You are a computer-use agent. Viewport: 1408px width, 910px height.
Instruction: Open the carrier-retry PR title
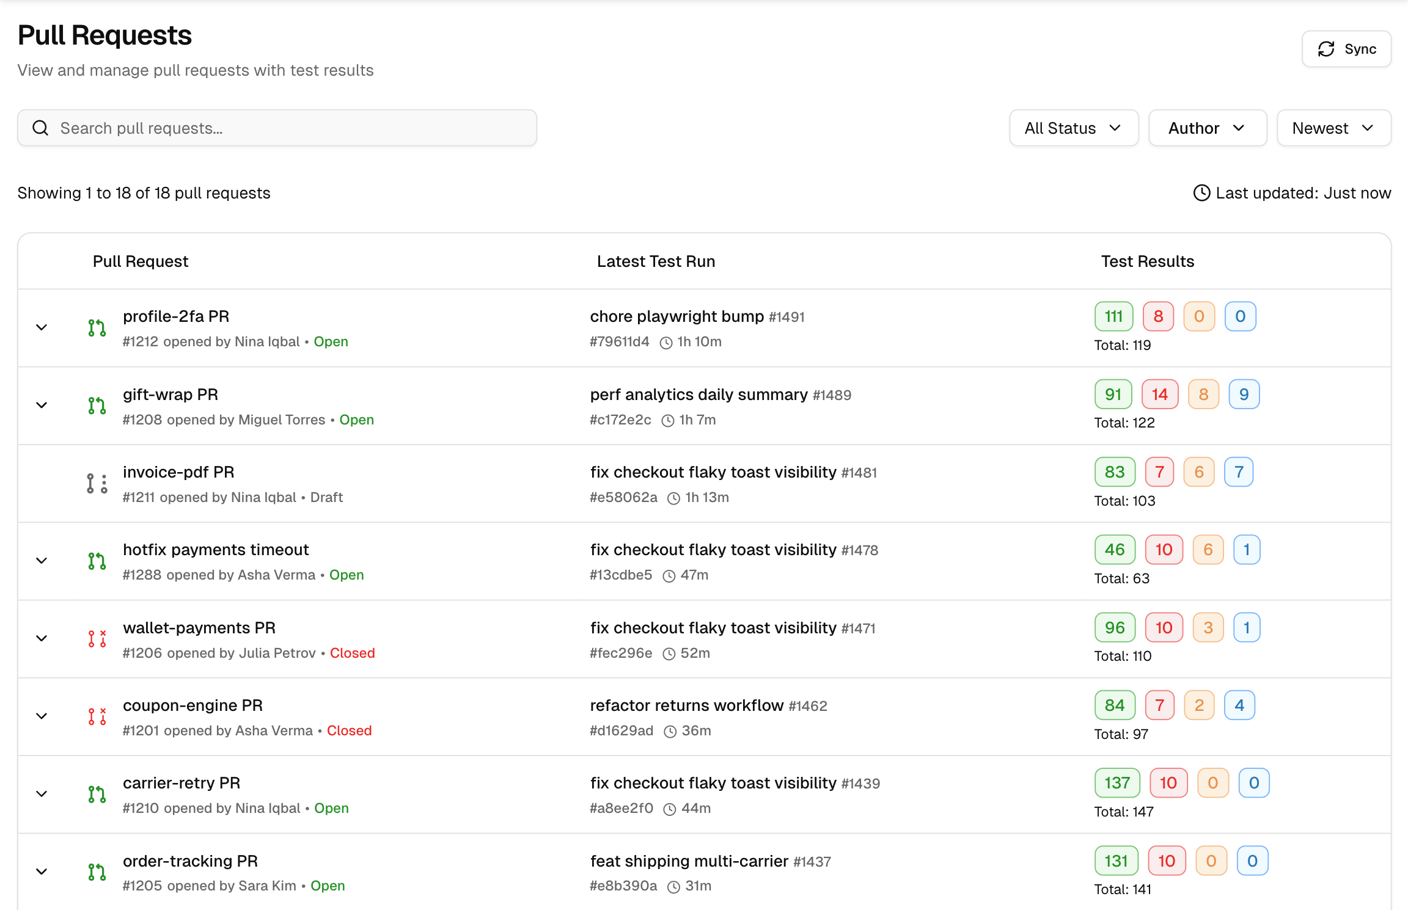pos(182,783)
